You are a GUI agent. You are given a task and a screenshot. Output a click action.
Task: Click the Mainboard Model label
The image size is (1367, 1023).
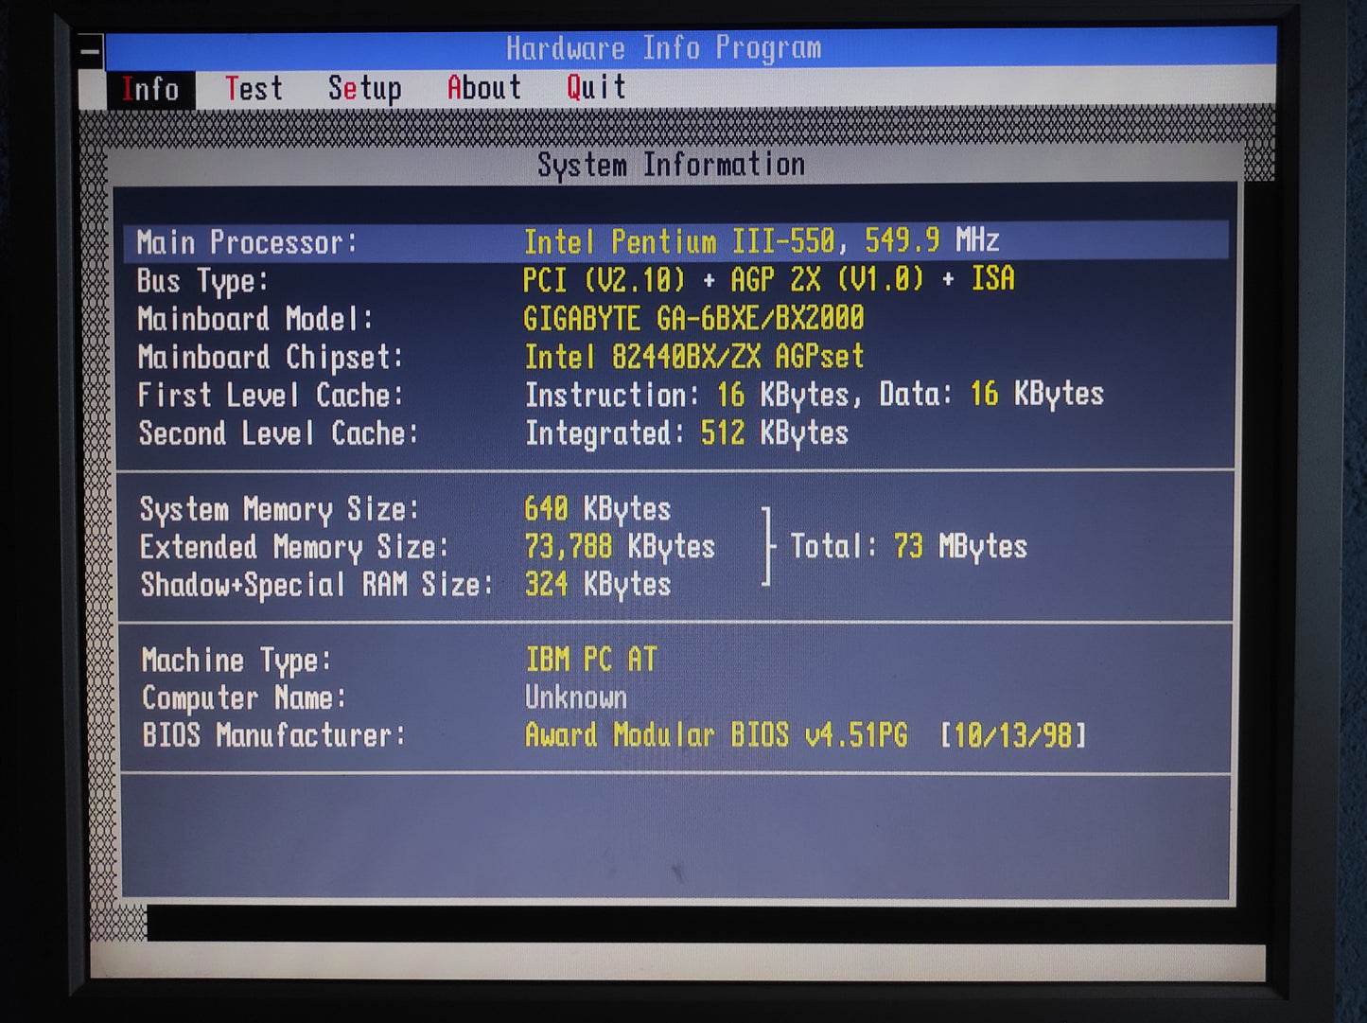click(255, 319)
